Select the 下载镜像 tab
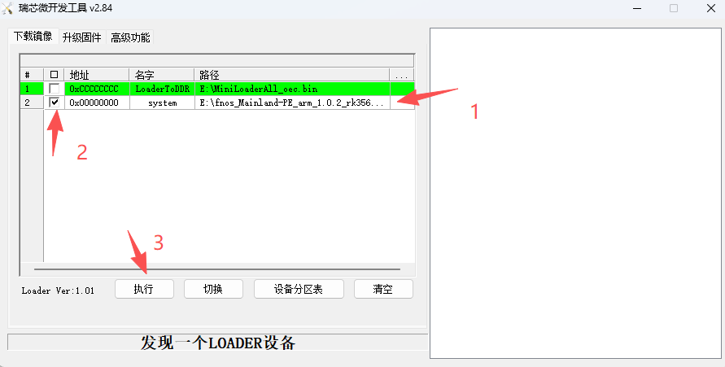725x367 pixels. (x=33, y=36)
